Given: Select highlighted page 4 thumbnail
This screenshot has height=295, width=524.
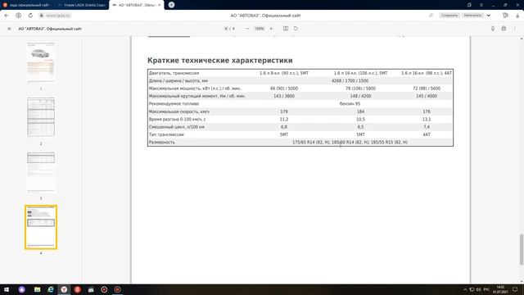Looking at the screenshot, I should coord(41,227).
